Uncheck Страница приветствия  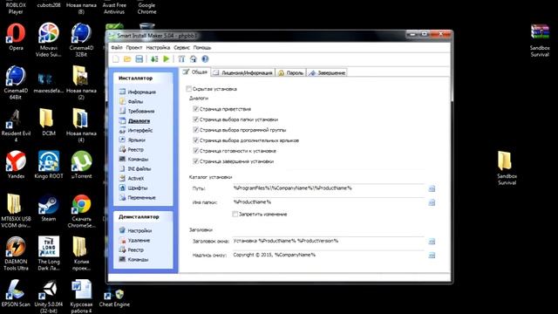195,108
